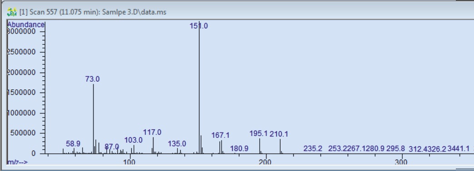The width and height of the screenshot is (474, 171).
Task: Click the 1000000 abundance axis value
Action: coord(21,113)
